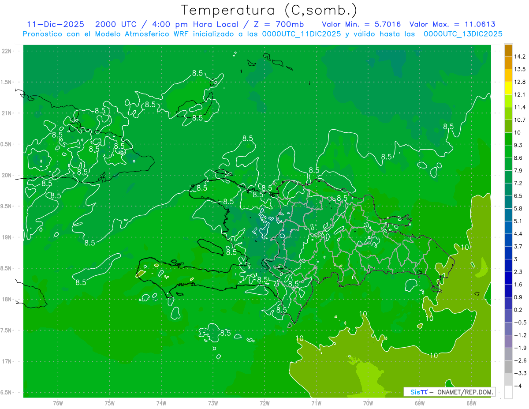Click the '69W' longitude axis label

click(419, 403)
